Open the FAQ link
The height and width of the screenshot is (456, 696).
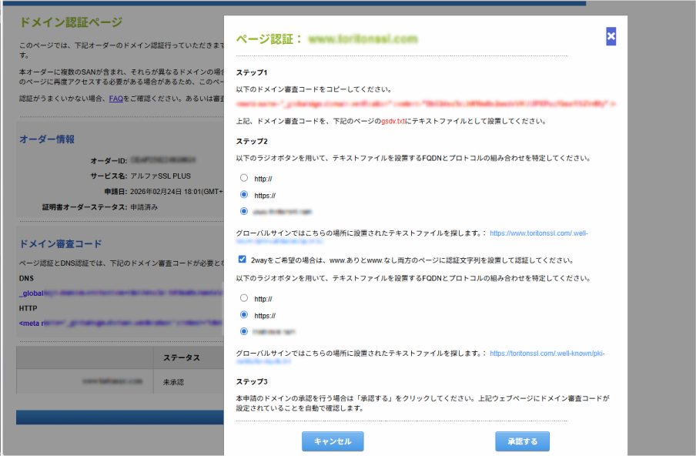tap(116, 99)
